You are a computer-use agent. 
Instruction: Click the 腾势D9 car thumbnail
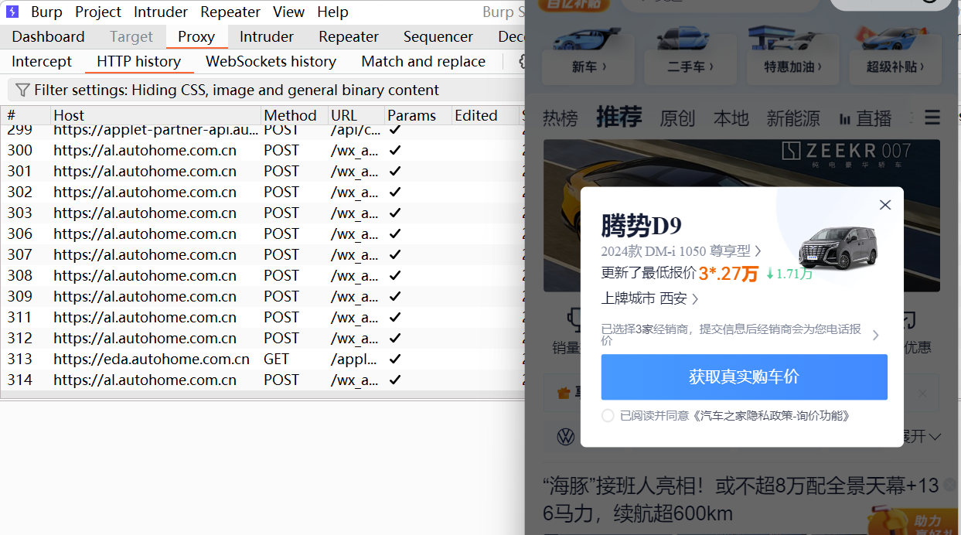[x=837, y=248]
